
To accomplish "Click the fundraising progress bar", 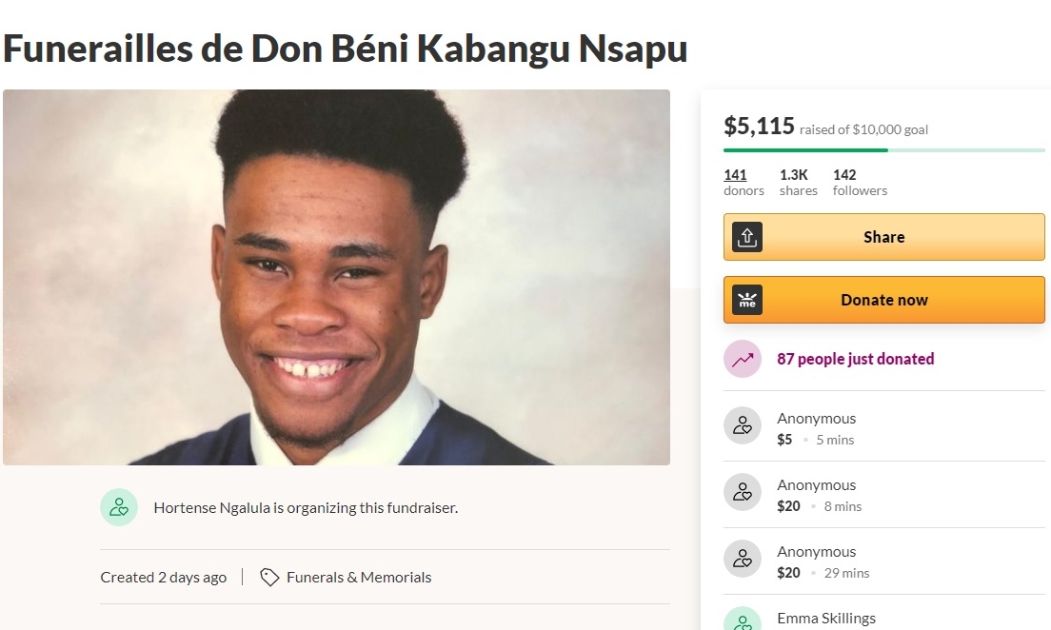I will pos(884,150).
